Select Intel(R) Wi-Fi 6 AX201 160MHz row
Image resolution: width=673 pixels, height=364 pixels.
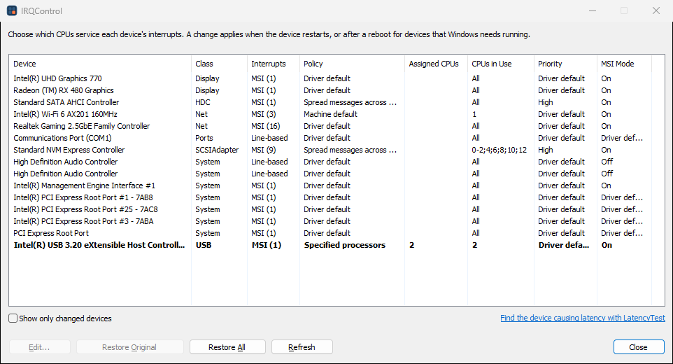[x=330, y=114]
